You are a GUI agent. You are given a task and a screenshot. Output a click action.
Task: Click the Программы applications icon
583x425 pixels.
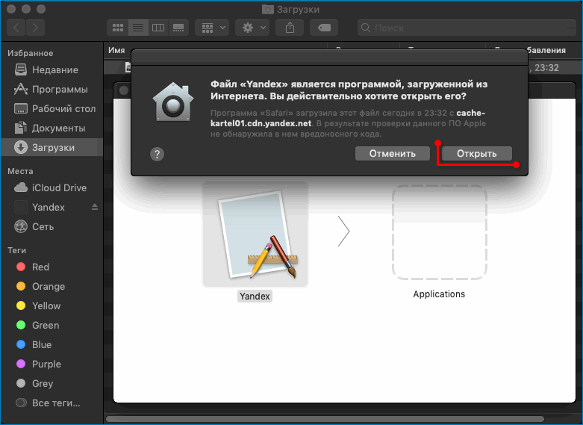(x=21, y=90)
